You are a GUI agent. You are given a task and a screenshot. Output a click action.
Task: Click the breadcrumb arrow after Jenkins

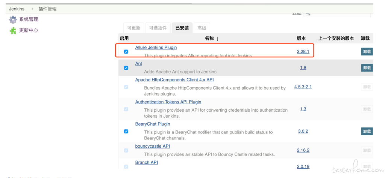[x=32, y=9]
